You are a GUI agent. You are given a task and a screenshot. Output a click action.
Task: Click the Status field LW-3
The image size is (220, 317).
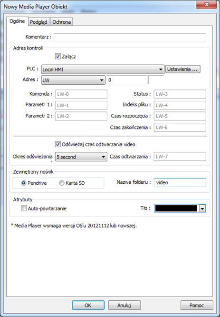coord(180,94)
